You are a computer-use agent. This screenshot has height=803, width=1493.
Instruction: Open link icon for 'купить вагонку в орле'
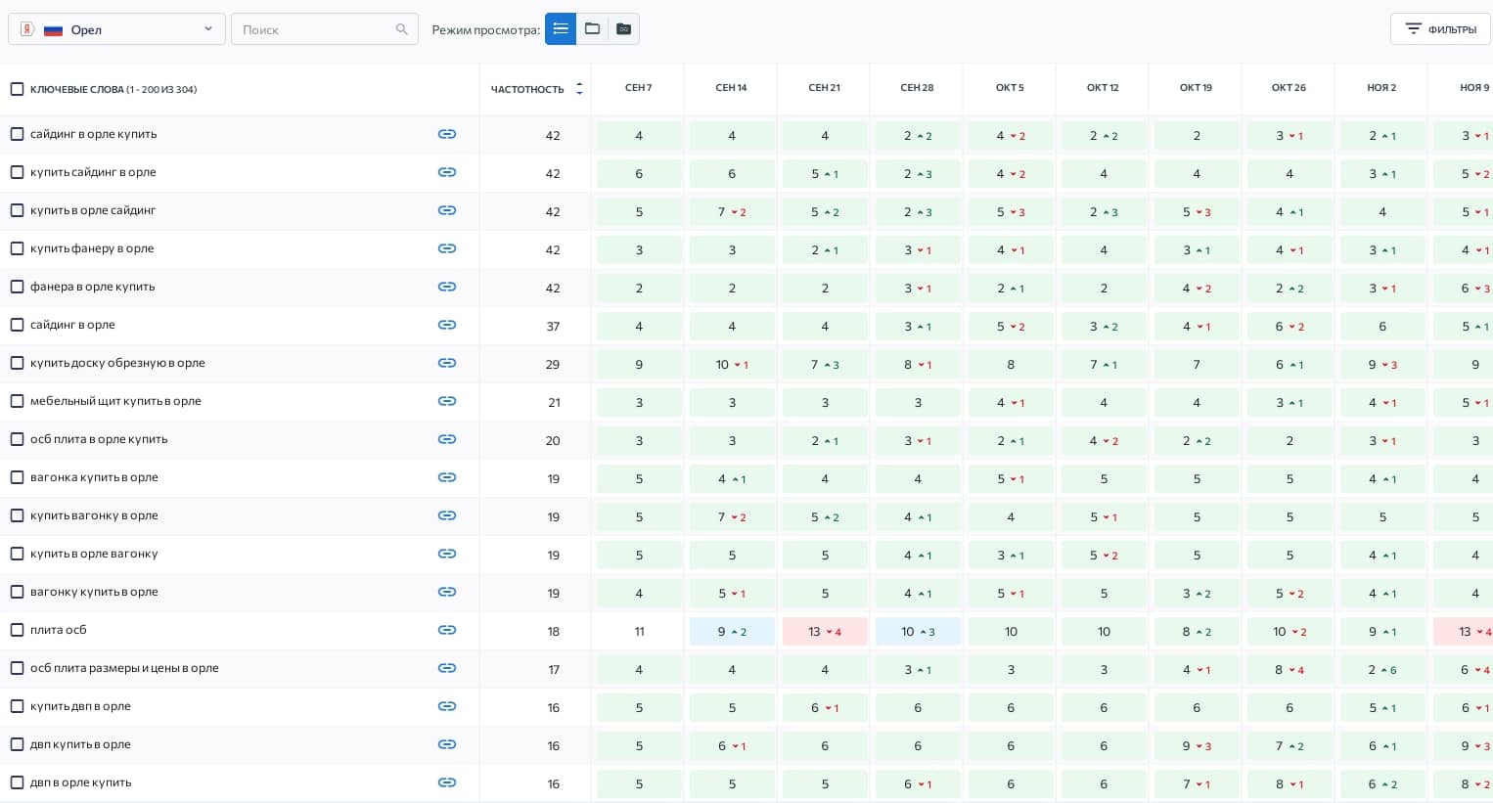pos(447,515)
